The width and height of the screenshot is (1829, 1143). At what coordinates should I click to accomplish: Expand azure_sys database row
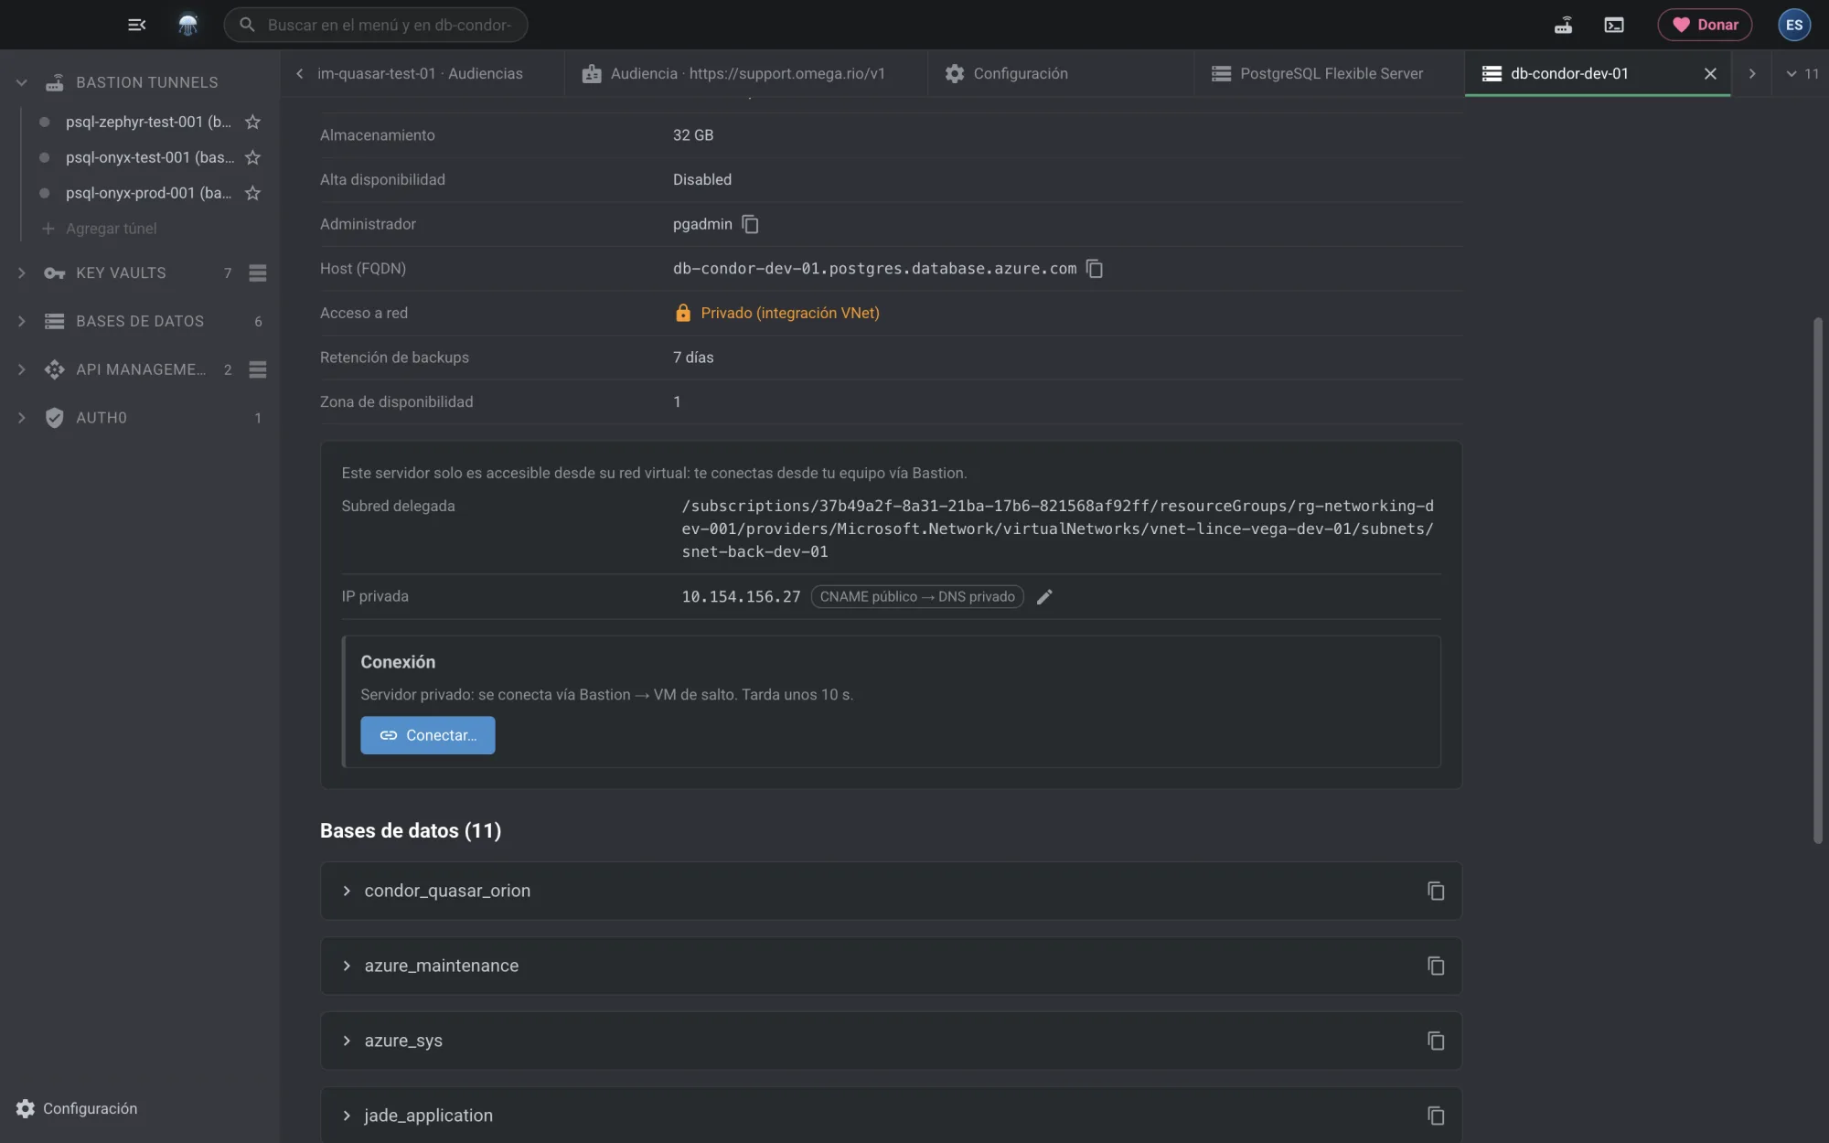347,1041
